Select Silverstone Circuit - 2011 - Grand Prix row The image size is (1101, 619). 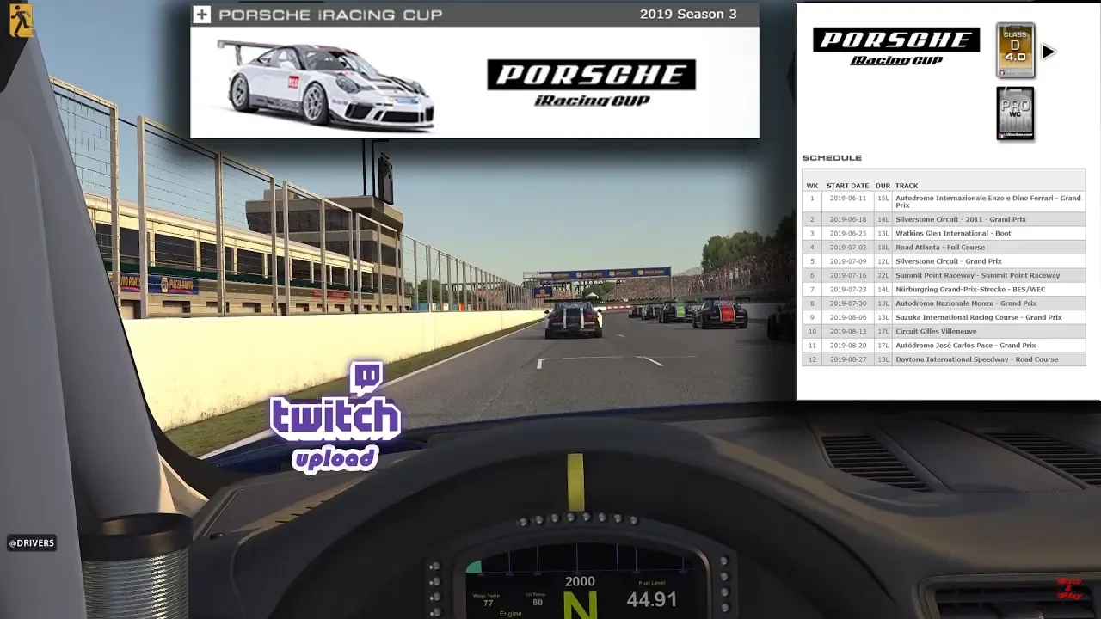pos(944,219)
